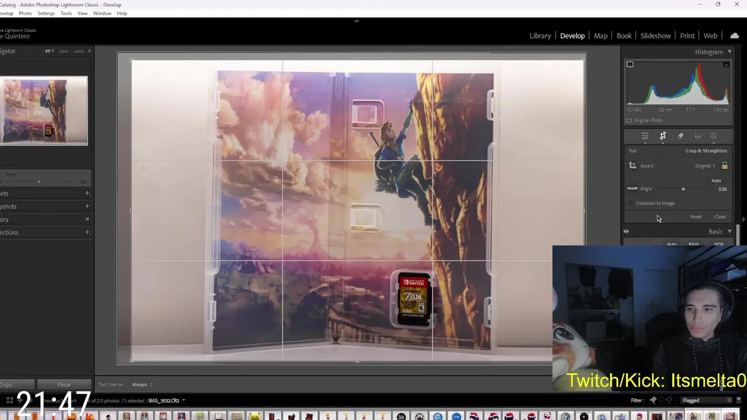
Task: Open the Flagged filter preset dropdown
Action: (x=707, y=400)
